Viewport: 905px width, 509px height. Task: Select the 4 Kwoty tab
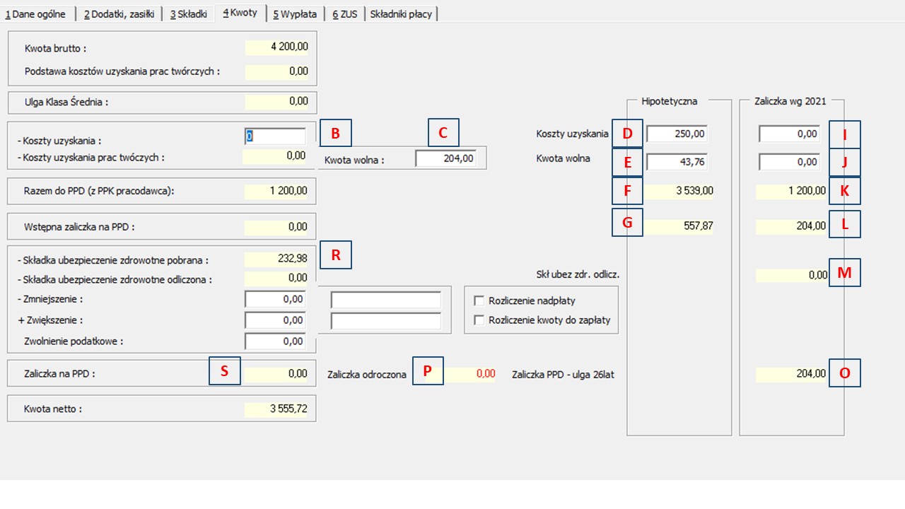(x=240, y=13)
